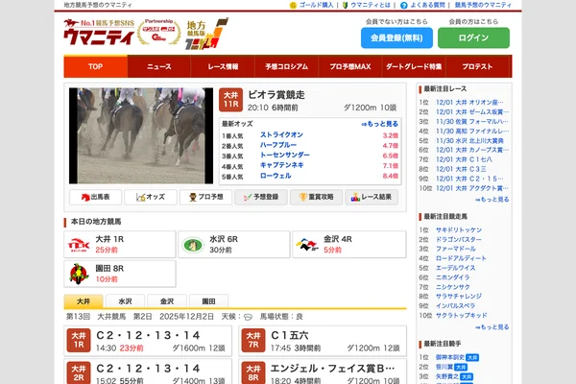Image resolution: width=576 pixels, height=384 pixels.
Task: Open the 大井 1R 25分前 card
Action: point(120,245)
